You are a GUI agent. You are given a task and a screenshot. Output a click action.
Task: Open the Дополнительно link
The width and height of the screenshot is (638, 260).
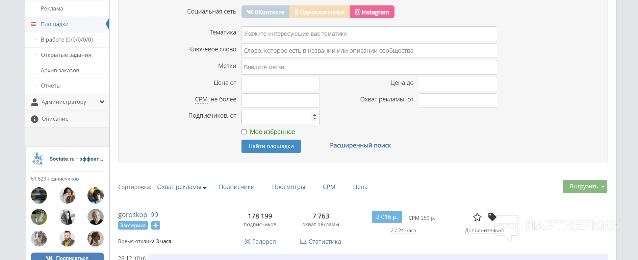point(485,231)
